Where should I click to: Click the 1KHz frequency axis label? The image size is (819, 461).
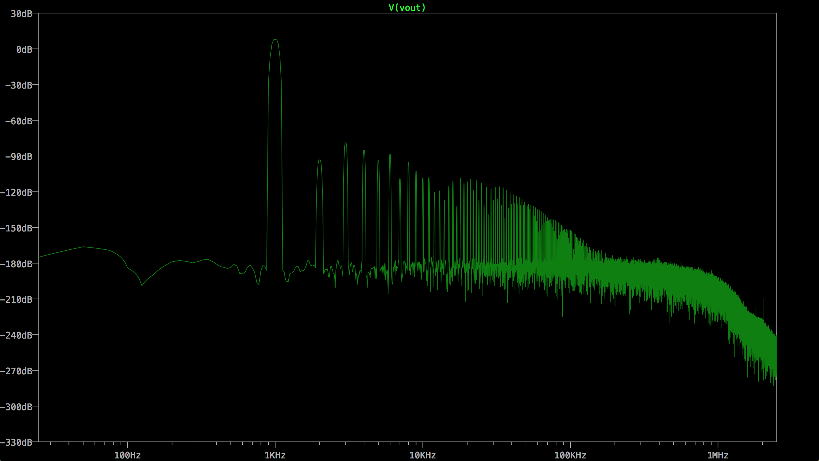[275, 455]
